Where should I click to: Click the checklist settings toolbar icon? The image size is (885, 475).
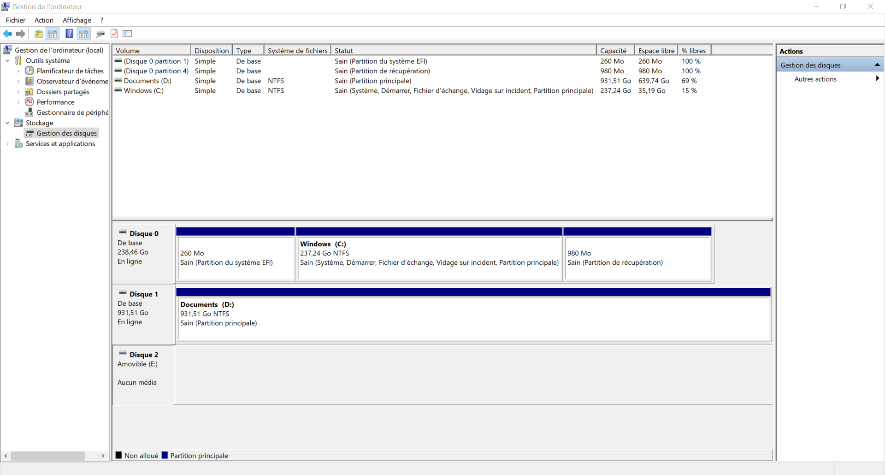[x=128, y=34]
